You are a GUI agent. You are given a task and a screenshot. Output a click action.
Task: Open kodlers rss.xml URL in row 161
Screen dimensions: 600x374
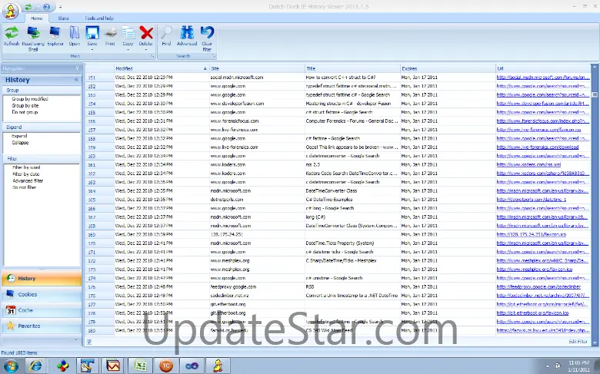pos(528,164)
